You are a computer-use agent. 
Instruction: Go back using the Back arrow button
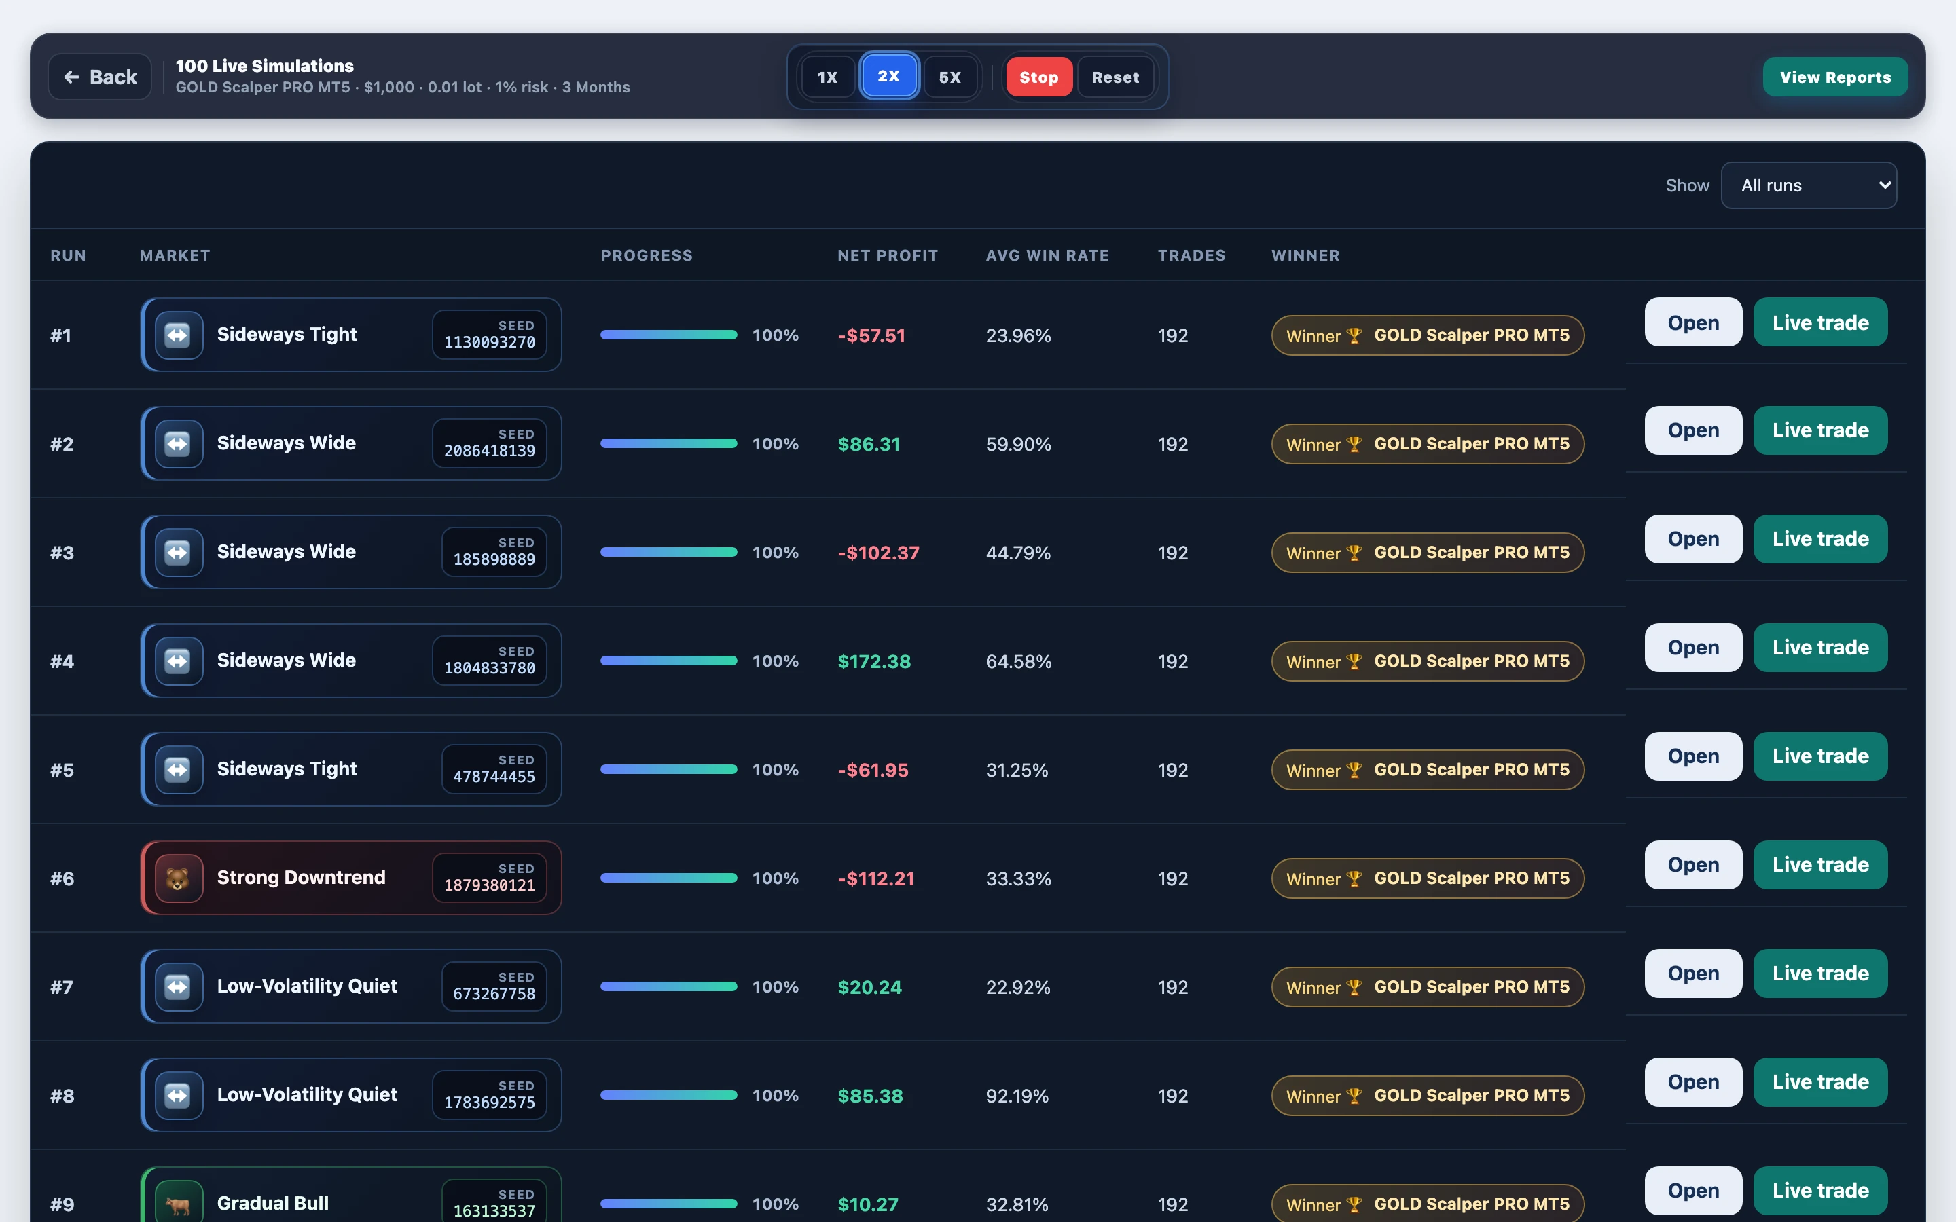tap(101, 77)
